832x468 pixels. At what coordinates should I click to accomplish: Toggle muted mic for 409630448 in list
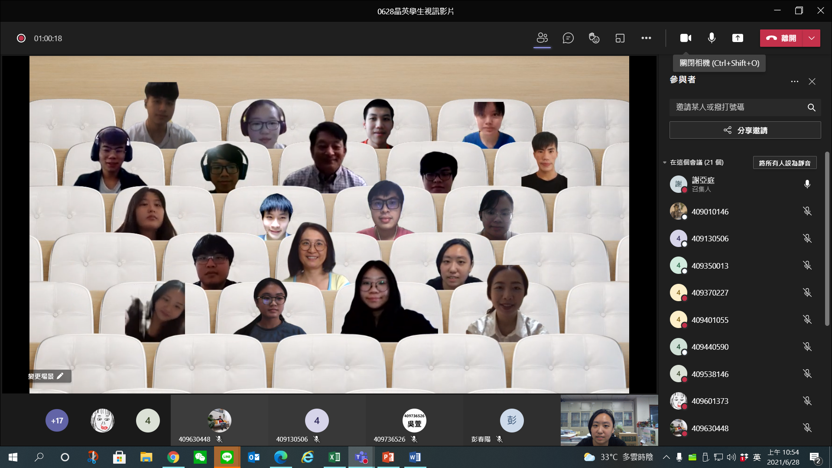tap(807, 428)
